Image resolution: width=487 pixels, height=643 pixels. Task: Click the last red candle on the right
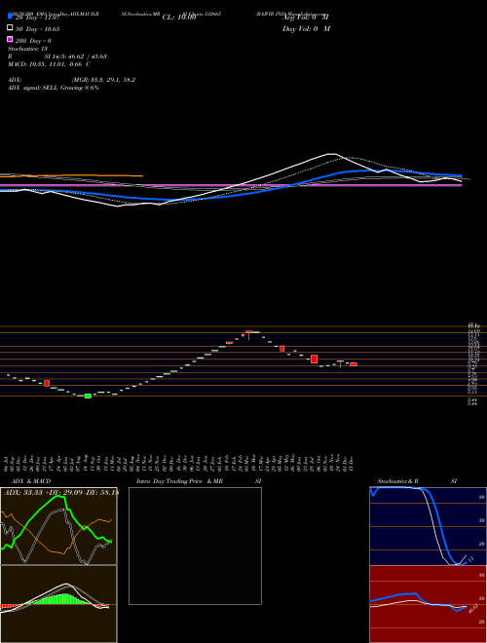(354, 364)
